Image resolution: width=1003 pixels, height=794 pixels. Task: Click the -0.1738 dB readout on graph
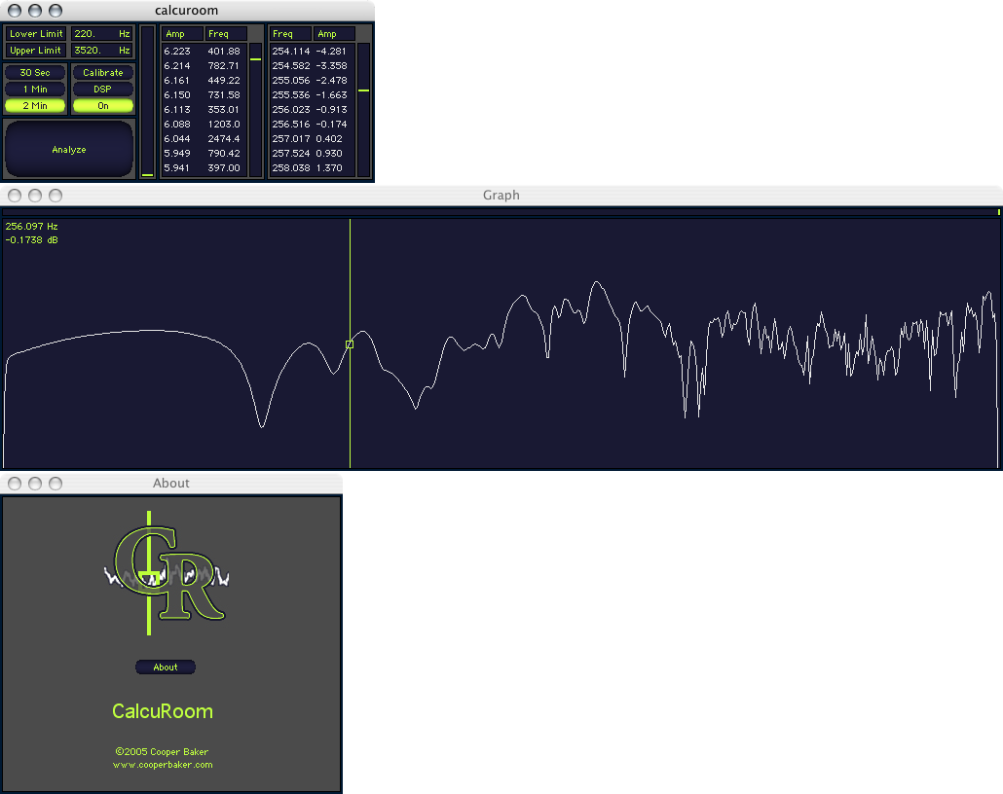[x=31, y=239]
